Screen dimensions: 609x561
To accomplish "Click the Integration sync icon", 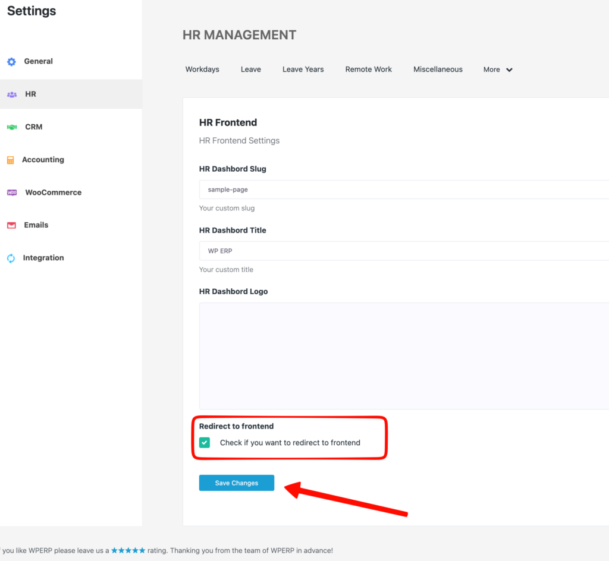I will (11, 258).
